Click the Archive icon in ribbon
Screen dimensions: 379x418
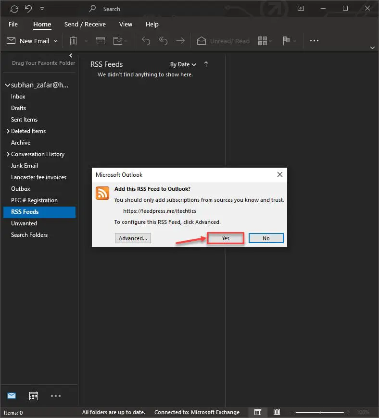tap(101, 41)
